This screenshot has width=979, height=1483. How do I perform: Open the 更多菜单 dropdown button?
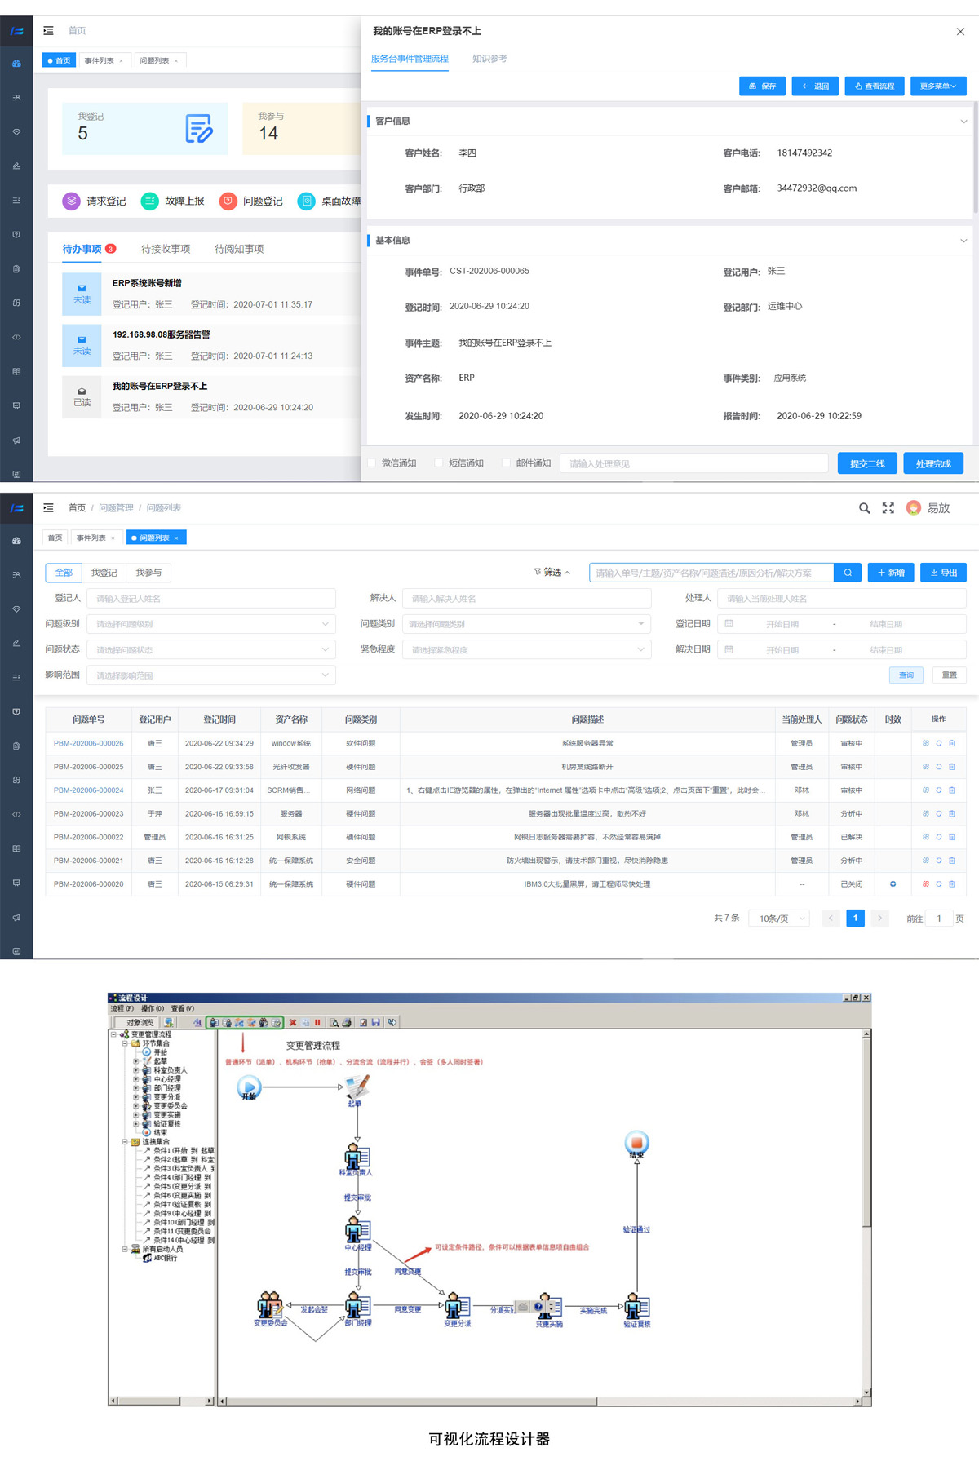pyautogui.click(x=938, y=86)
